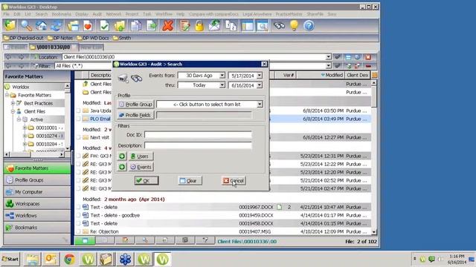This screenshot has width=476, height=267.
Task: Open the 6/16/2014 date picker dropdown
Action: (260, 85)
